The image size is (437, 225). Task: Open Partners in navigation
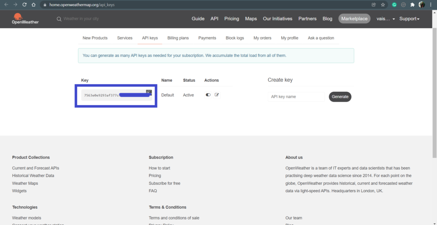[x=307, y=19]
